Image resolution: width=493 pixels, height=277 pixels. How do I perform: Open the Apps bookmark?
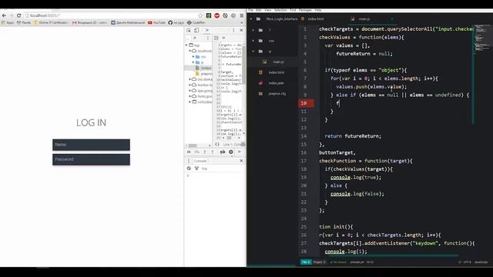(x=8, y=22)
